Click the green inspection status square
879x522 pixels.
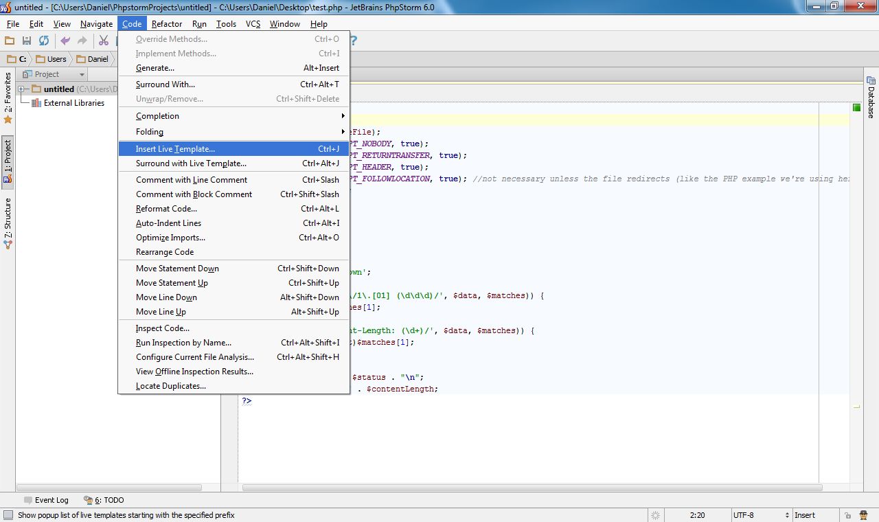coord(856,108)
